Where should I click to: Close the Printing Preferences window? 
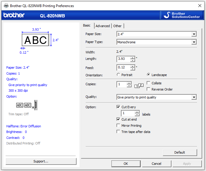(200, 6)
